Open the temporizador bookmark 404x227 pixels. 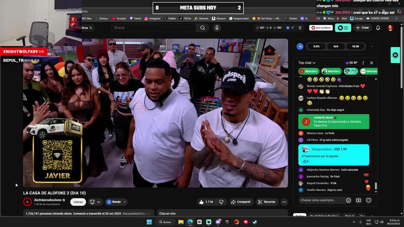(239, 18)
